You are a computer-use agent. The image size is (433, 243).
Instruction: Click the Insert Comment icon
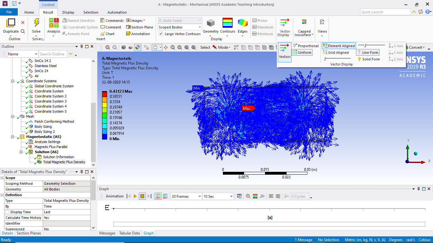(111, 27)
